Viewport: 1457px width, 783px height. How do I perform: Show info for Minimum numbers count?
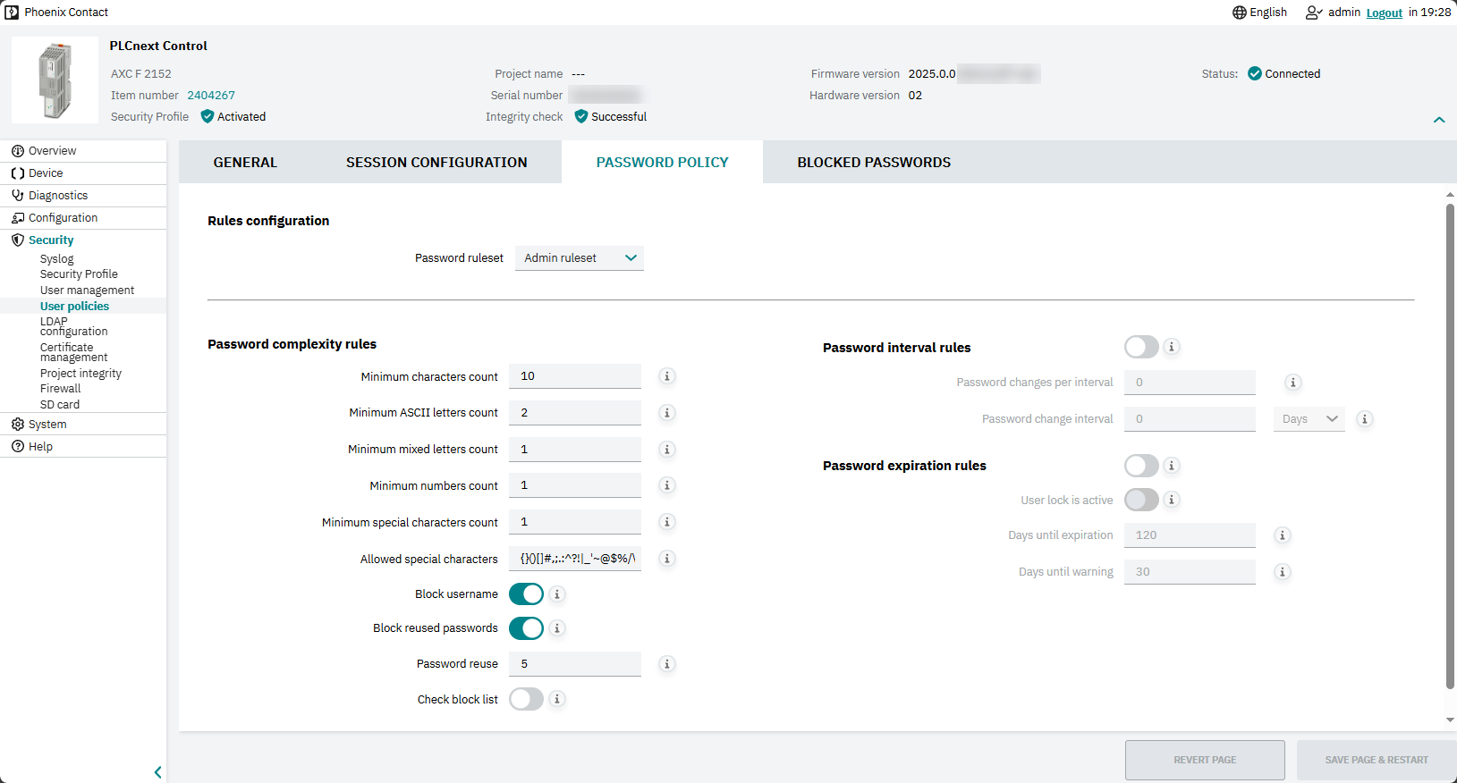pos(667,485)
